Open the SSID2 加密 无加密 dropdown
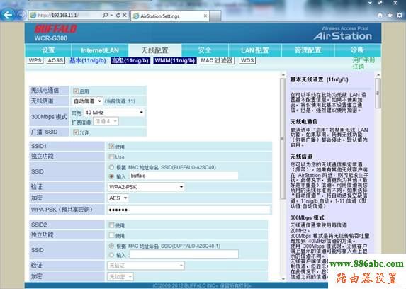 click(x=120, y=276)
